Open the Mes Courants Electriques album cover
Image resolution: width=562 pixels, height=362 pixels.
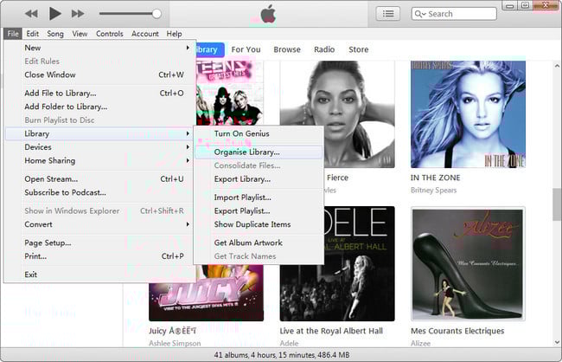click(468, 263)
